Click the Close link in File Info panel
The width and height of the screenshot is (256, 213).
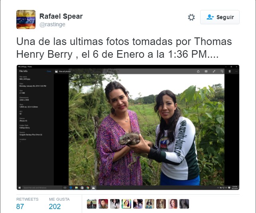[x=49, y=71]
